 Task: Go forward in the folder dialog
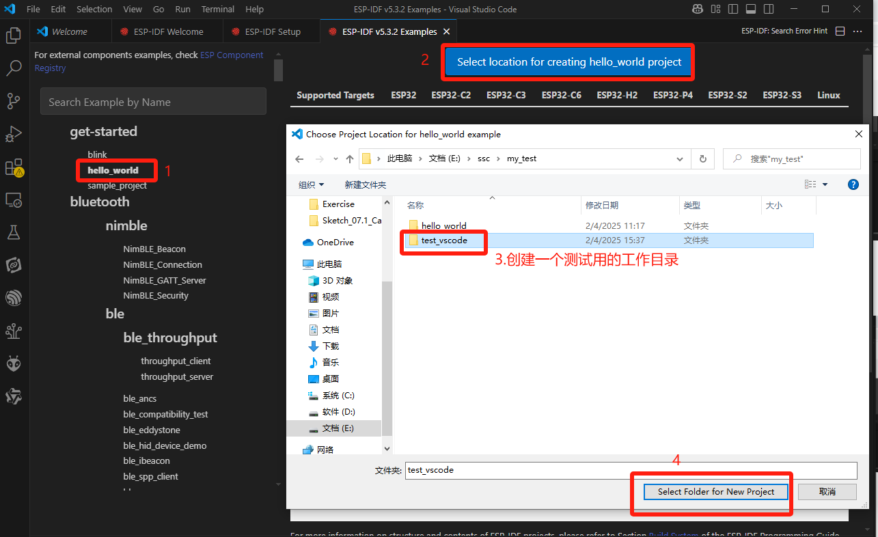click(319, 159)
